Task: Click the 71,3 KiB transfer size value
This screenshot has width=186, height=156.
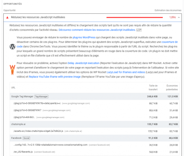Action: point(153,117)
